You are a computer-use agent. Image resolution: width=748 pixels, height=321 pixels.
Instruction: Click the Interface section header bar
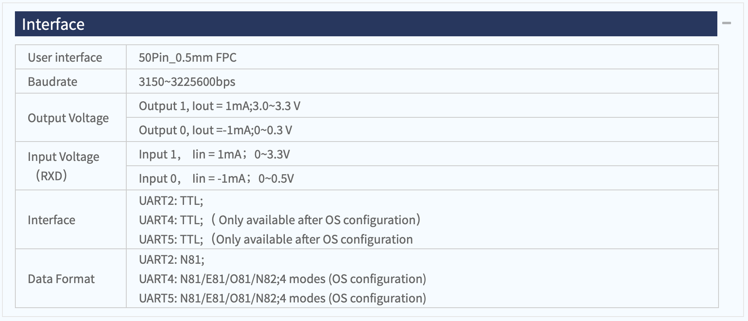(x=366, y=24)
